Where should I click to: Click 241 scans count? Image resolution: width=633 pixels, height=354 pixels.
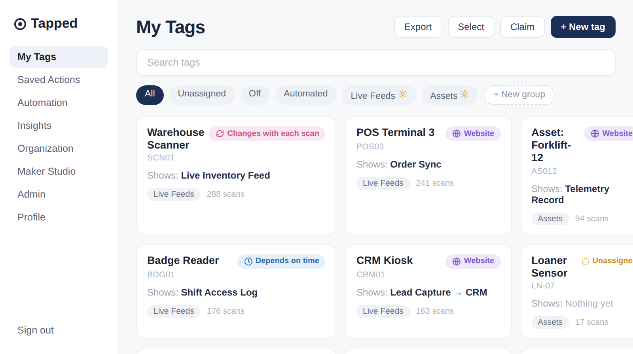point(435,183)
